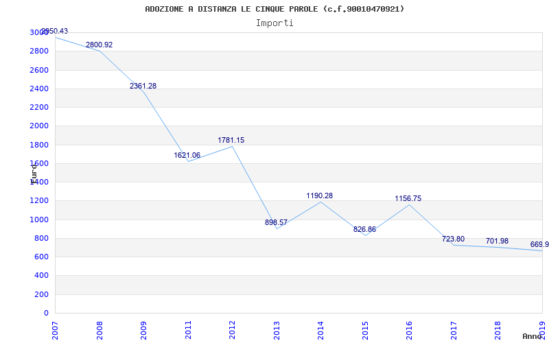Click the x-axis year 2014

coord(320,331)
